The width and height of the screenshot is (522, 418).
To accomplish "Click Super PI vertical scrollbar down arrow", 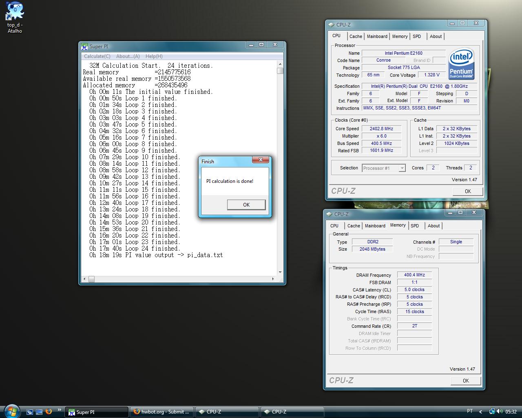I will 280,272.
